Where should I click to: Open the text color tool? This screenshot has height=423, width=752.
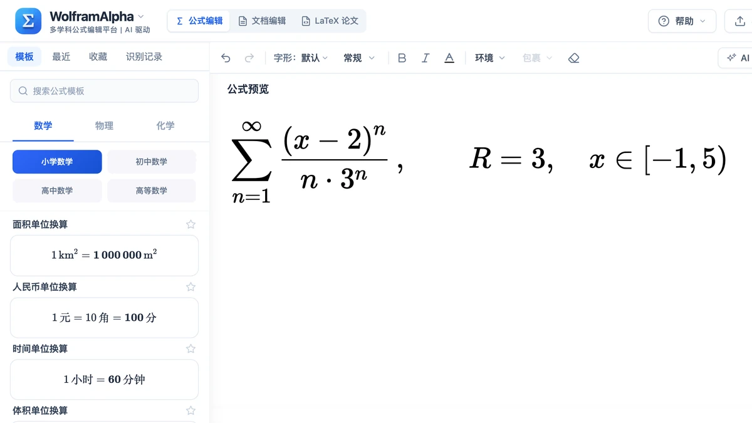449,58
